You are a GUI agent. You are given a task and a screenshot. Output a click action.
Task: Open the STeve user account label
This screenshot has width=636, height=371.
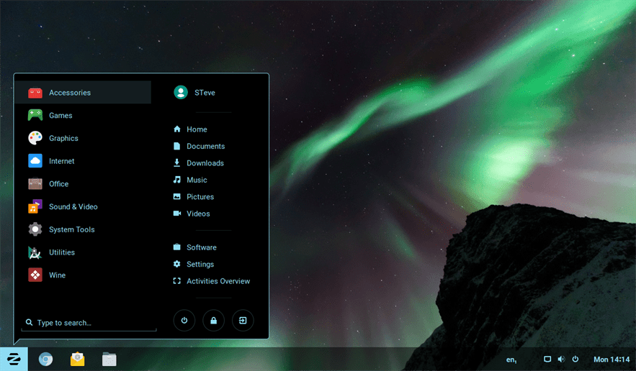[x=205, y=93]
